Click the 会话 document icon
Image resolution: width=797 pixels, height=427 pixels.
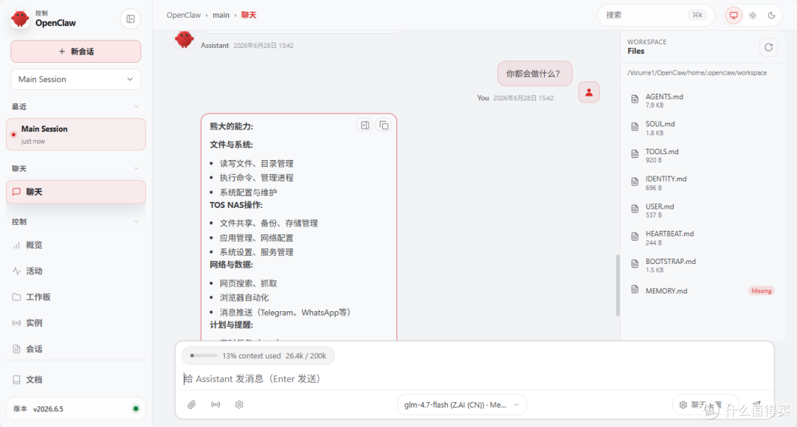pos(16,349)
